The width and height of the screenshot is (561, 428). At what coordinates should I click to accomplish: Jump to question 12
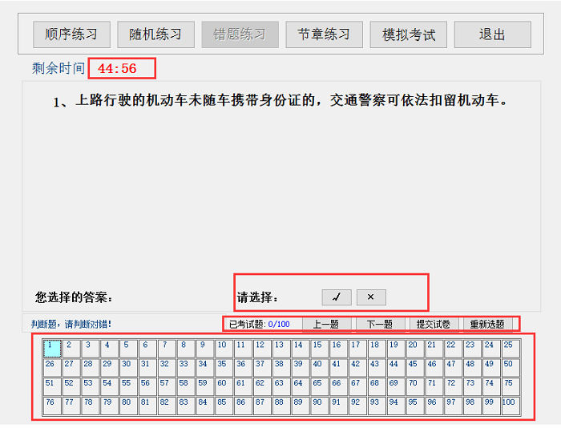tap(262, 349)
